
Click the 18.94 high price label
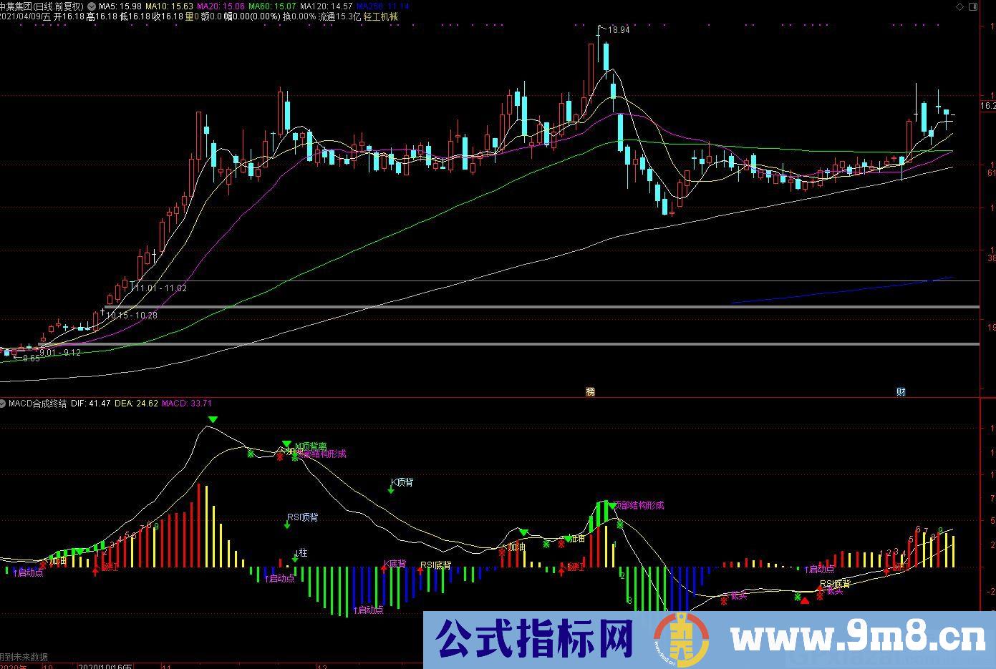[x=619, y=30]
